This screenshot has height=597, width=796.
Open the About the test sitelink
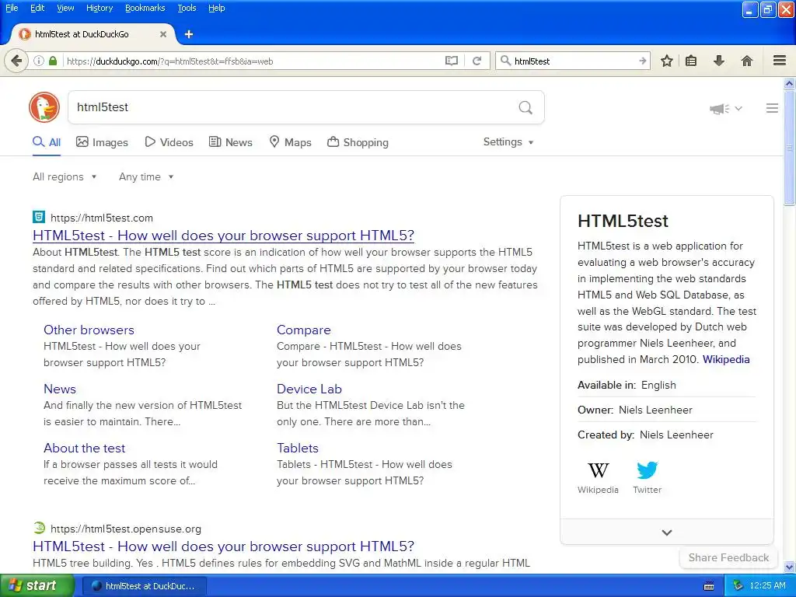coord(84,449)
